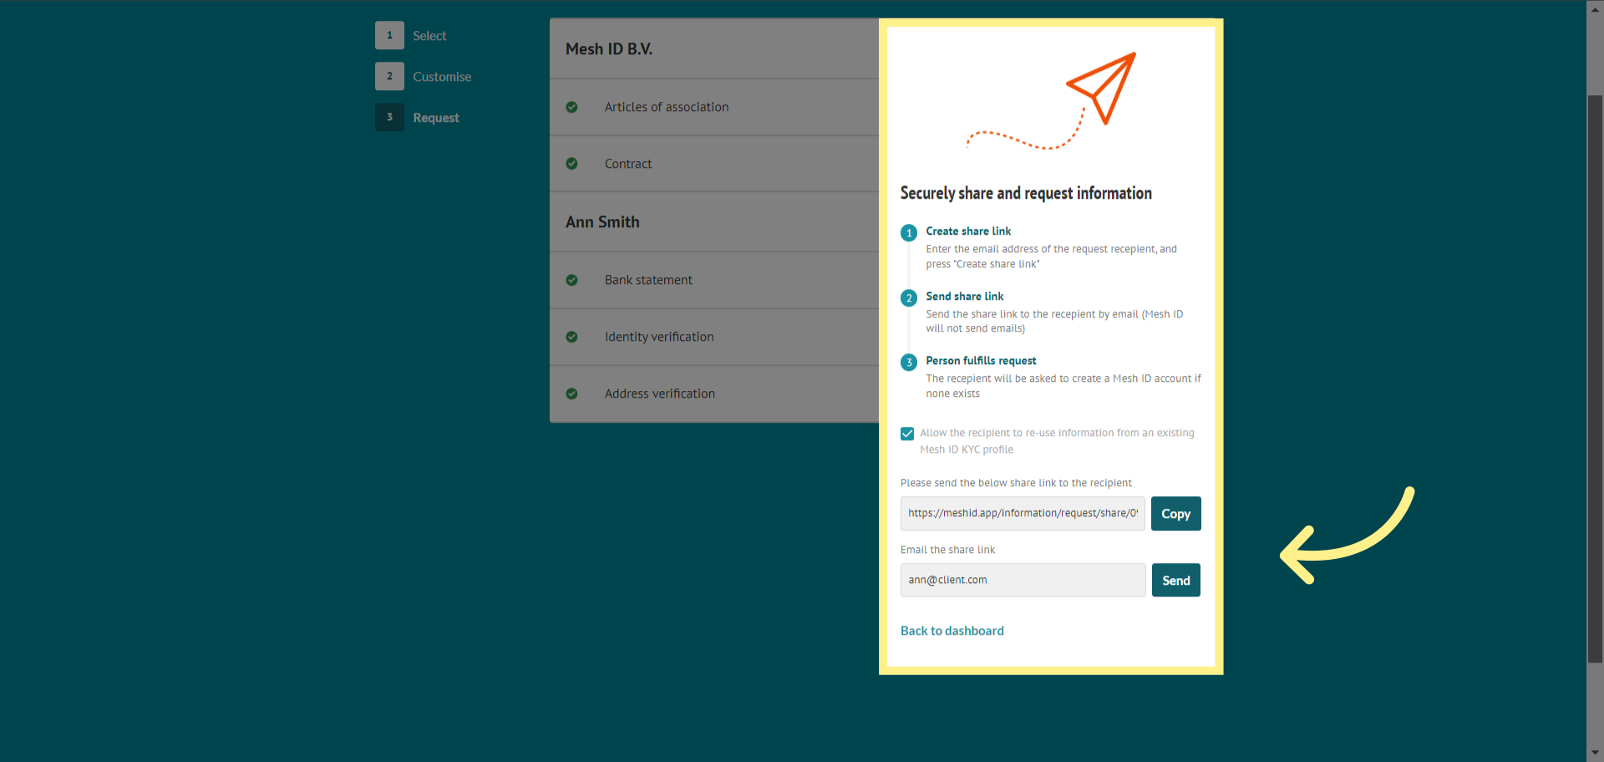Click the Send share link step title

pyautogui.click(x=964, y=297)
